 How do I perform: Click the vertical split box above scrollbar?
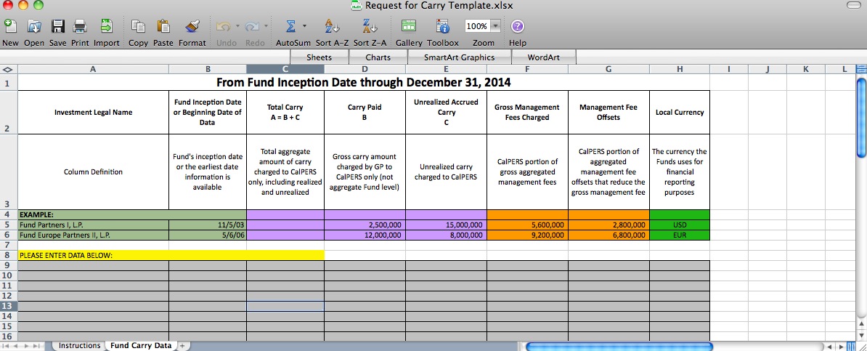(x=861, y=69)
